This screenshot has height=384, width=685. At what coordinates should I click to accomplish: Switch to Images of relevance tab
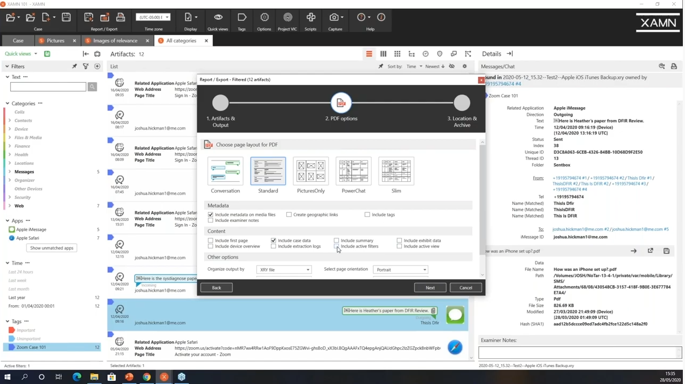(x=115, y=41)
